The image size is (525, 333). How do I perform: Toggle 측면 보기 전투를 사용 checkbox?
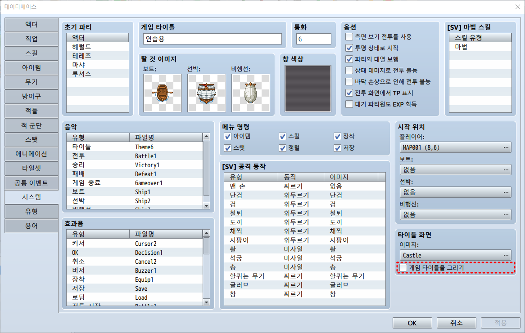[x=349, y=36]
